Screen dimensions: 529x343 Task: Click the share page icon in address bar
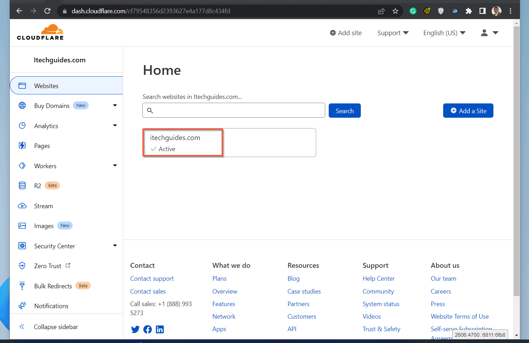click(381, 11)
